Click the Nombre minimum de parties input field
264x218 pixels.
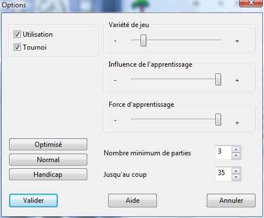[223, 152]
